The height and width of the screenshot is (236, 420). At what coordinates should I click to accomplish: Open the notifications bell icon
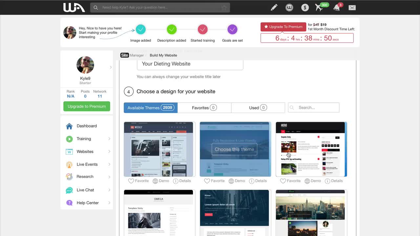click(x=336, y=8)
